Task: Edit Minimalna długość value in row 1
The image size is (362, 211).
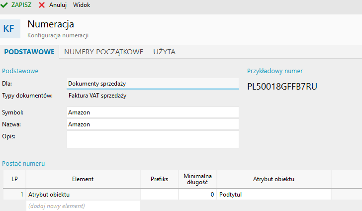Action: (x=197, y=195)
